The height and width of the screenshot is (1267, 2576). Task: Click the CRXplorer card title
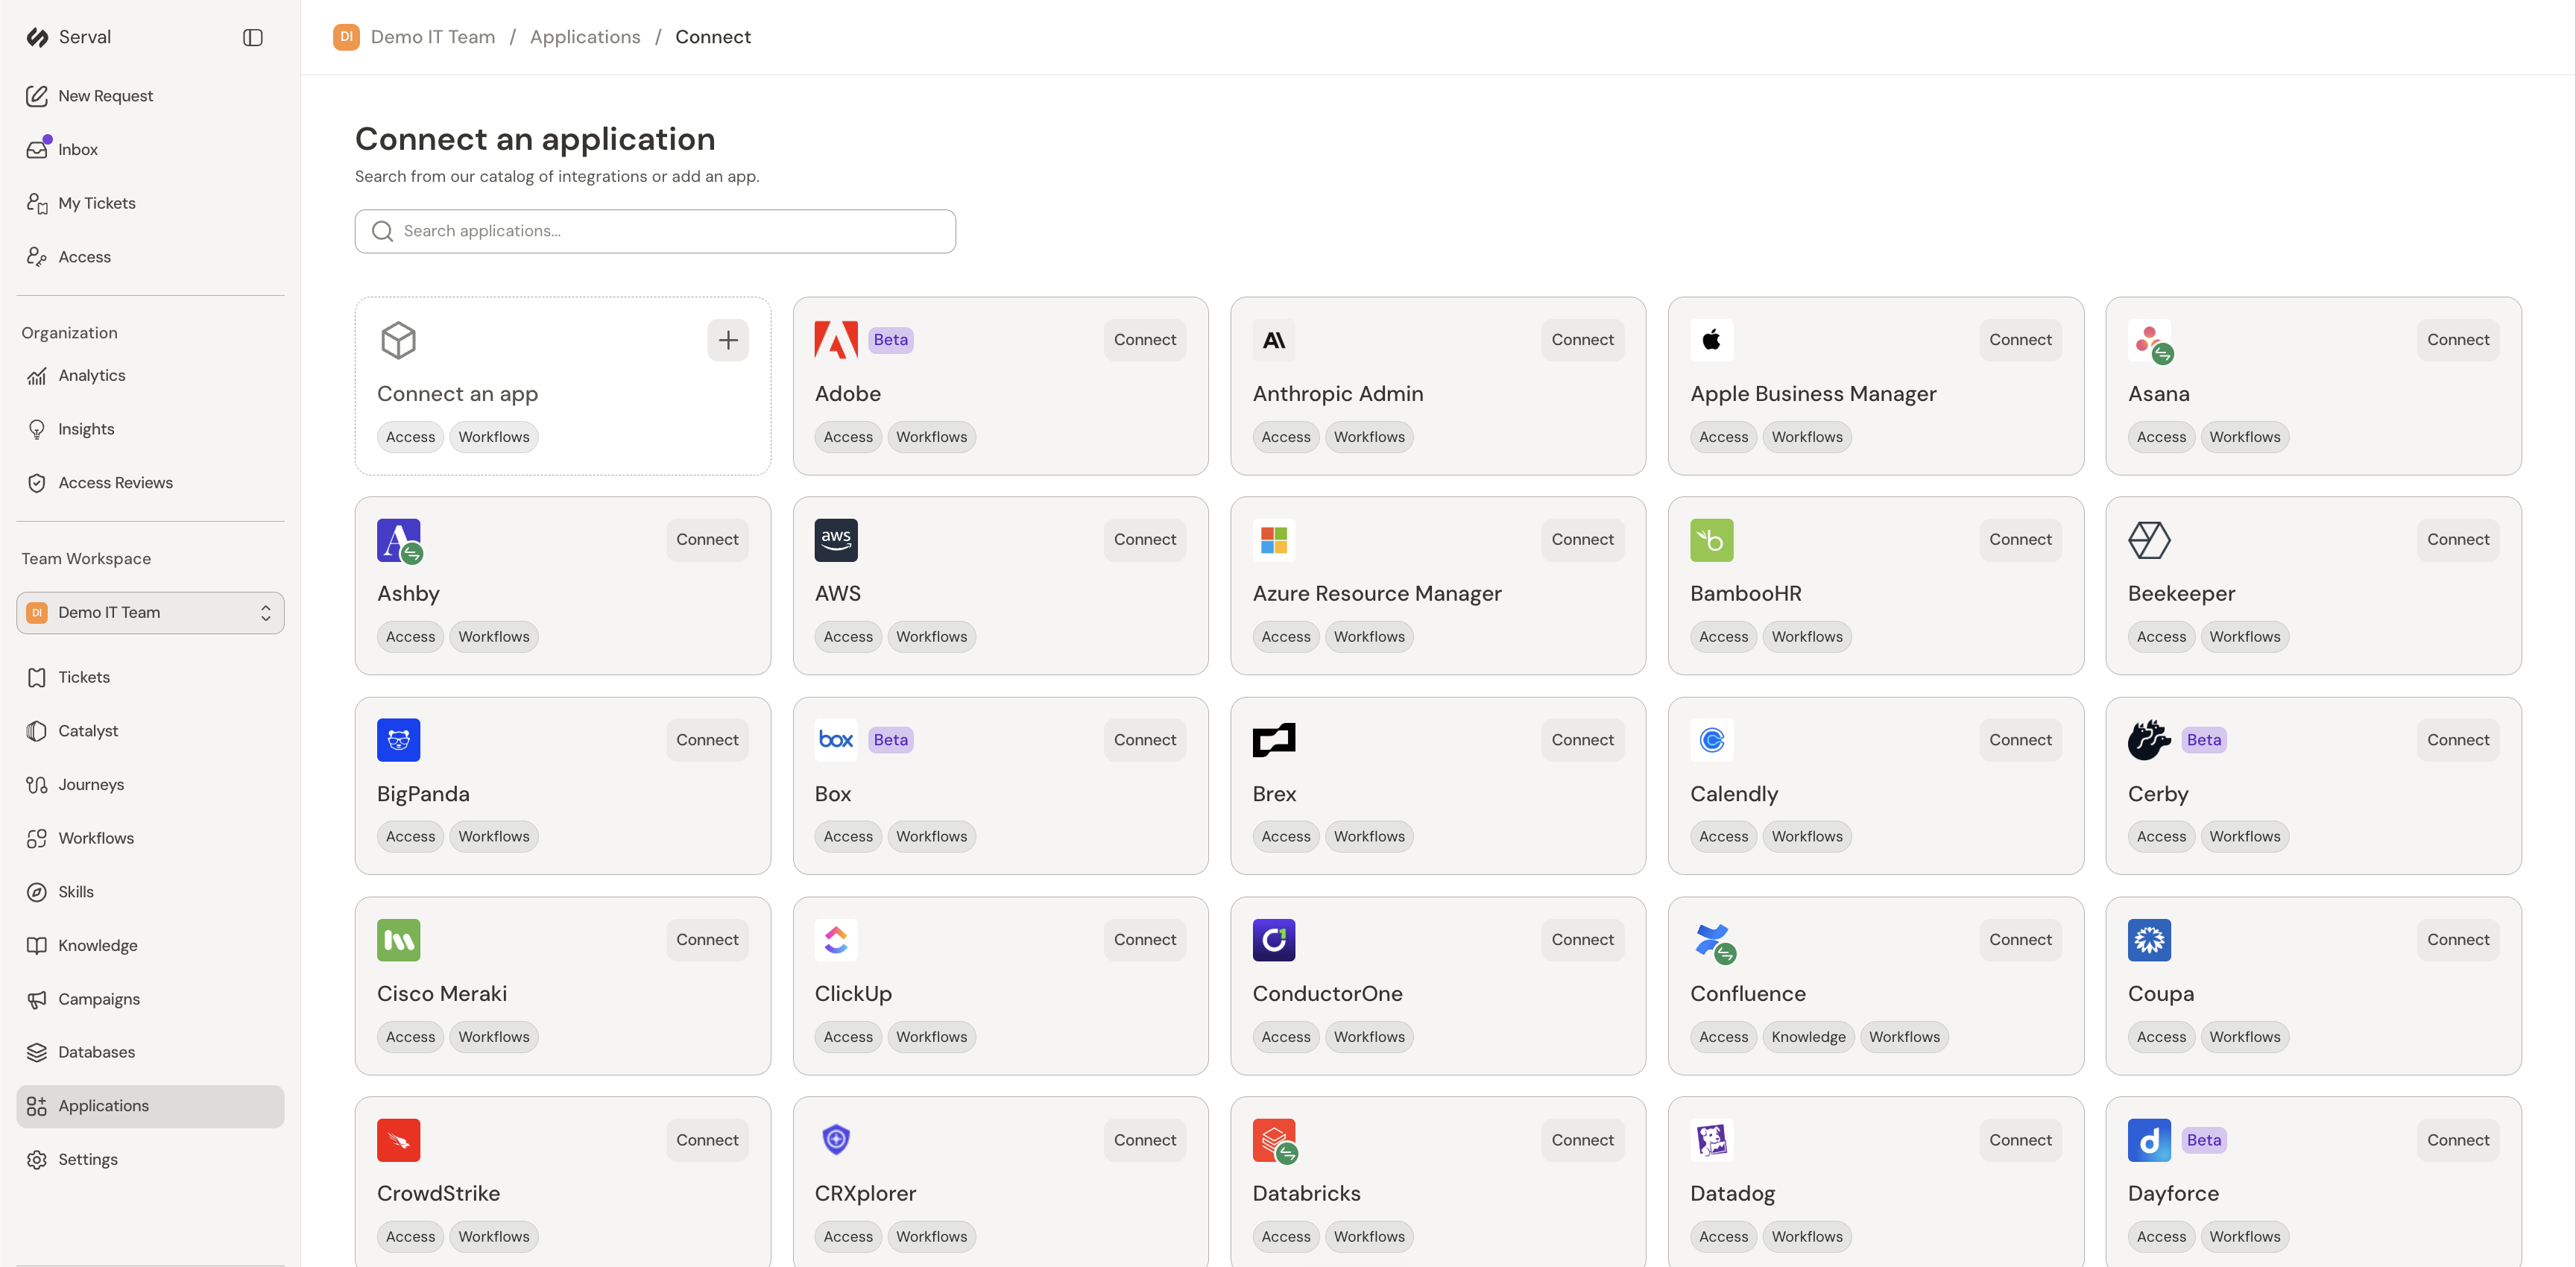tap(865, 1193)
